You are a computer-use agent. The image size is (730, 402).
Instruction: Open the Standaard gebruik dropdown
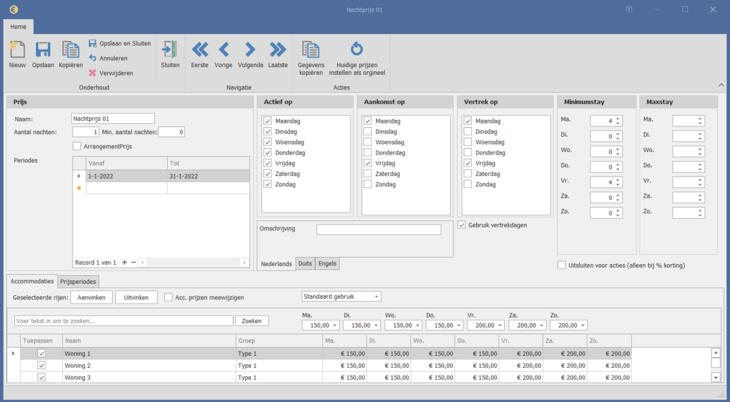coord(376,297)
